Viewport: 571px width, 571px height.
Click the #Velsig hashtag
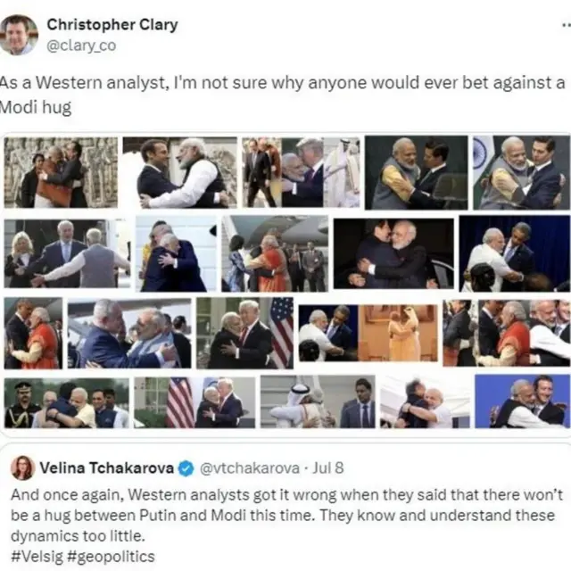37,557
